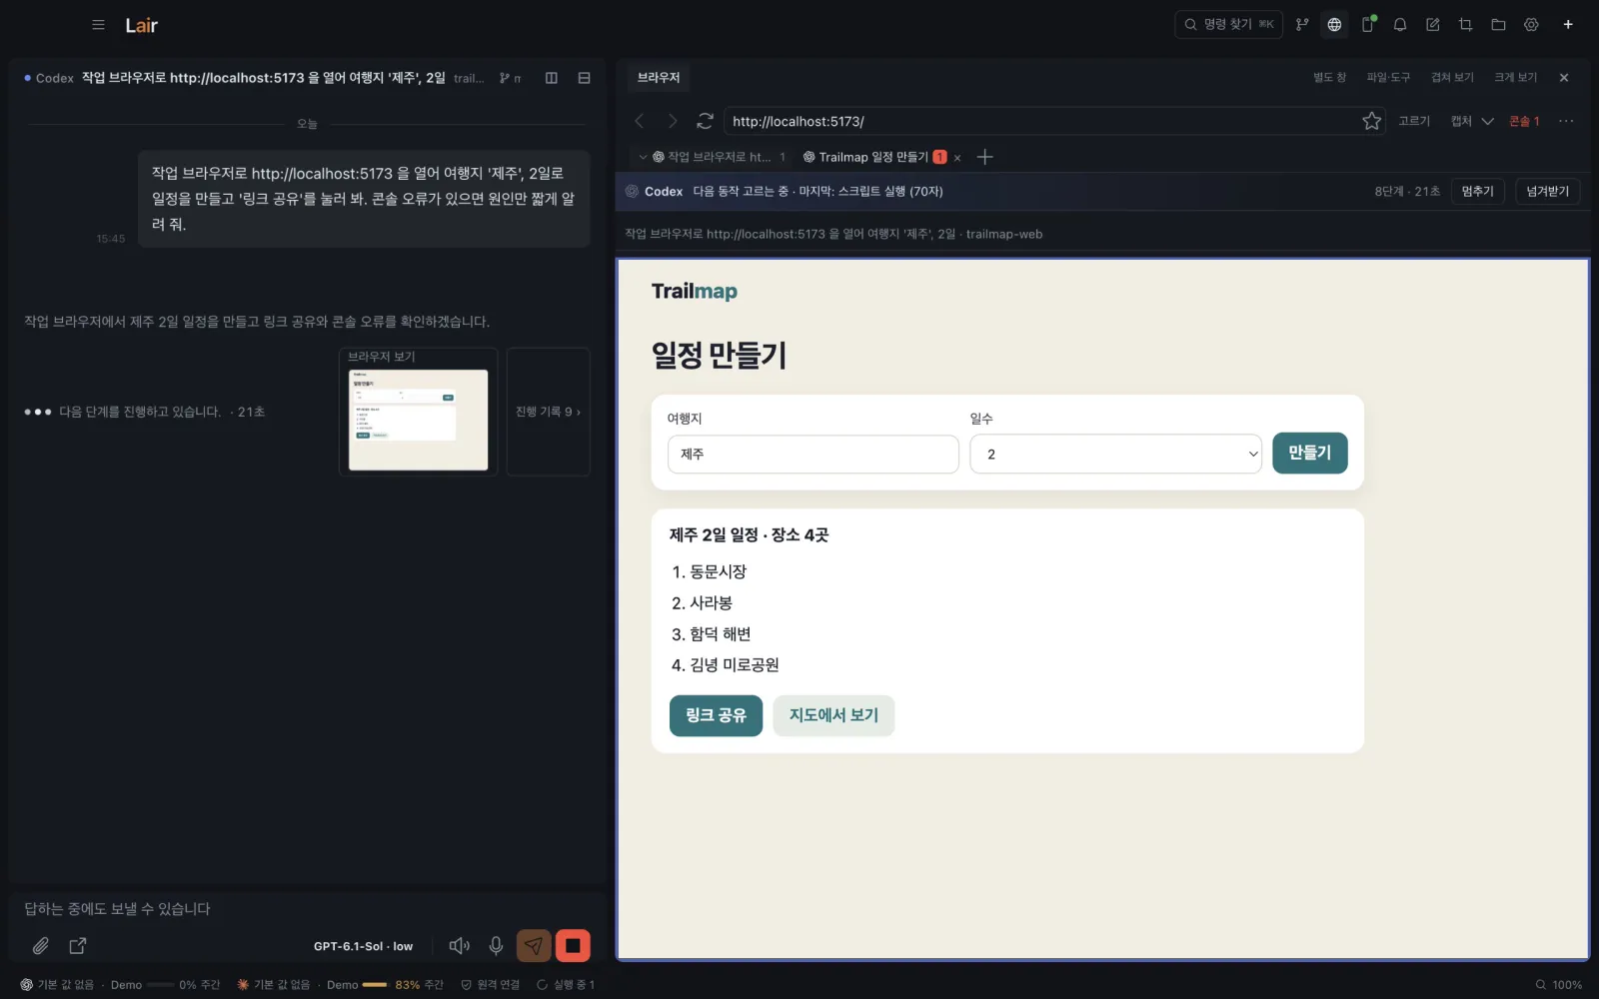This screenshot has width=1599, height=999.
Task: Click the compose note pencil icon
Action: click(x=1433, y=25)
